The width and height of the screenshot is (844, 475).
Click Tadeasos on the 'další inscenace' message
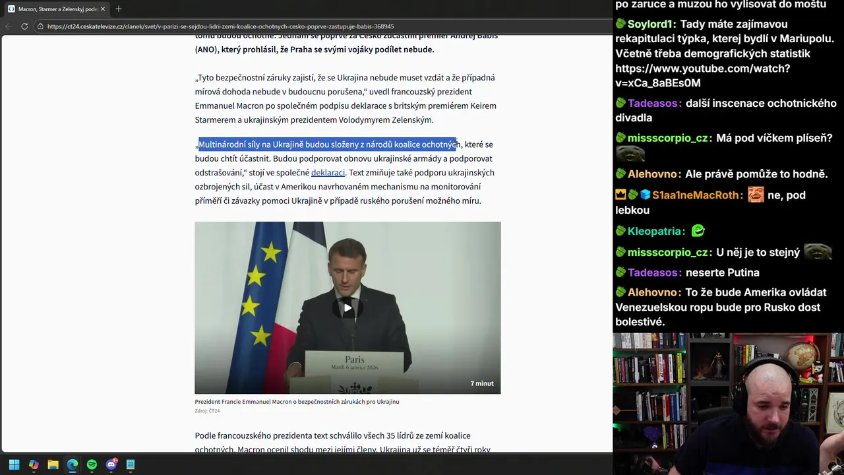(653, 104)
